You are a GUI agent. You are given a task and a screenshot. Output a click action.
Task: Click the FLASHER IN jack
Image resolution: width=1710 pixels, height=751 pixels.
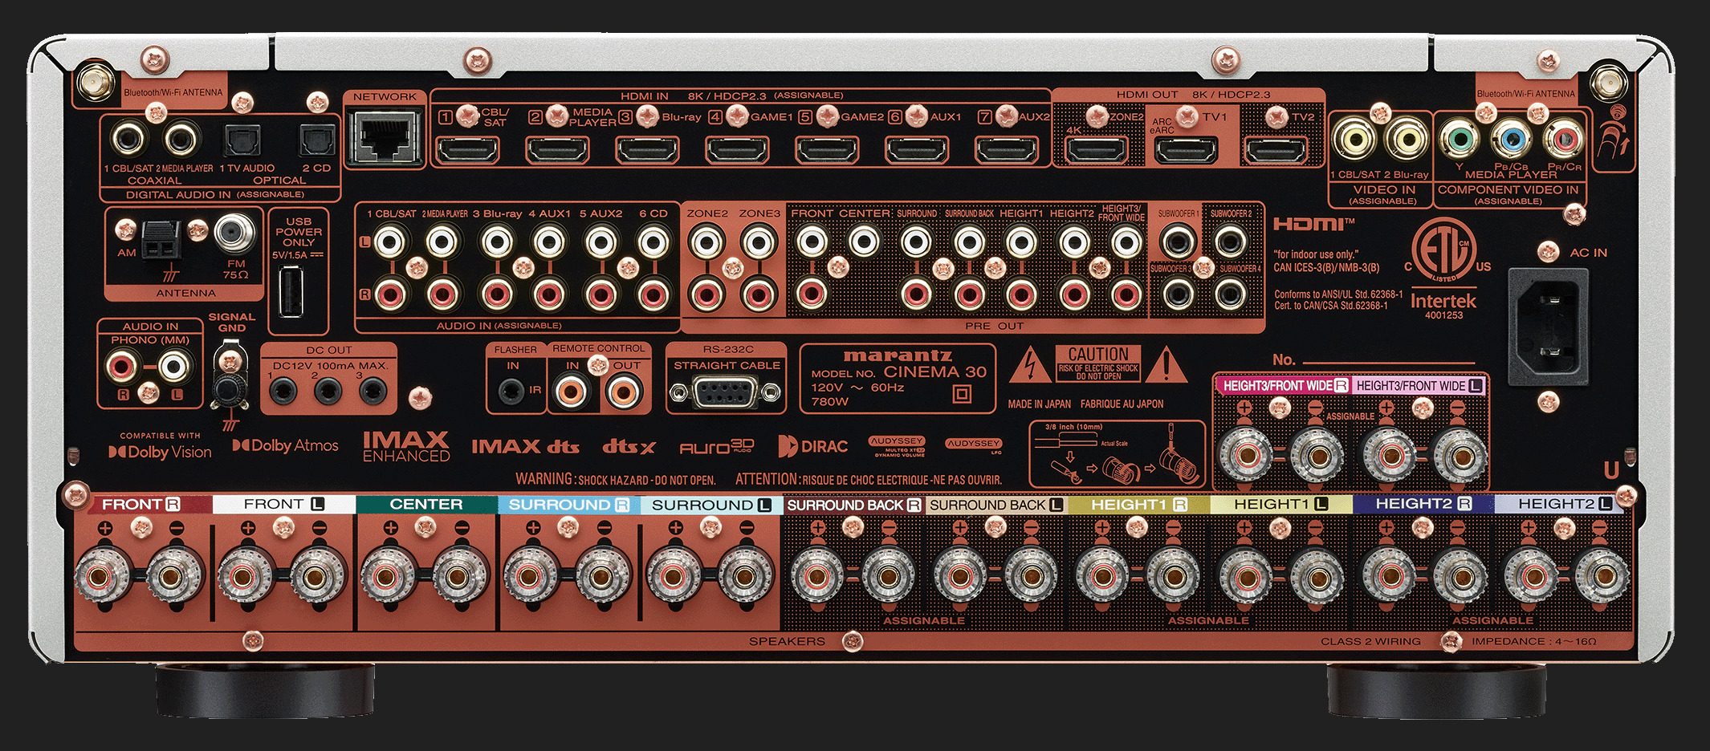(x=511, y=392)
